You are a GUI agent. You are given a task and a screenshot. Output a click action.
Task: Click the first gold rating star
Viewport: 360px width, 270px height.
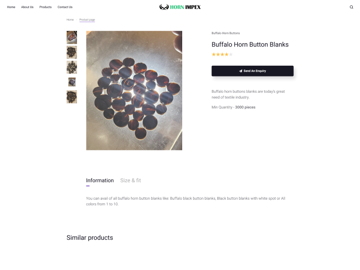pyautogui.click(x=214, y=54)
